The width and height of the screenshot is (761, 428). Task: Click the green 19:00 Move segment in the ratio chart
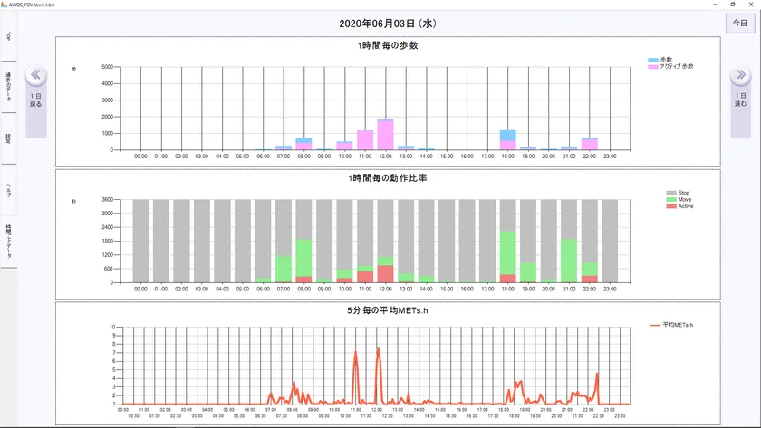[x=528, y=272]
